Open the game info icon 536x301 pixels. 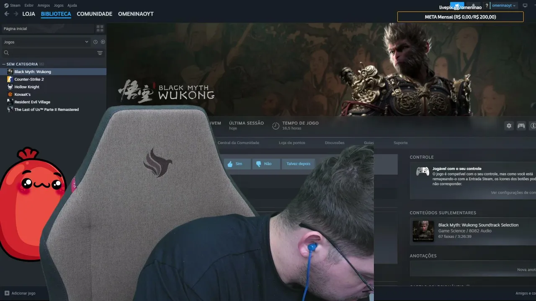click(x=533, y=126)
